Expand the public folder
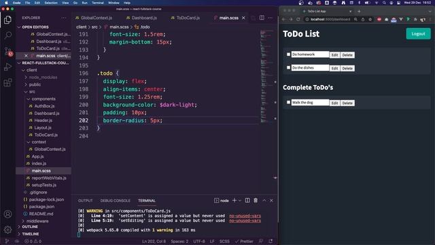This screenshot has height=245, width=435. [35, 84]
